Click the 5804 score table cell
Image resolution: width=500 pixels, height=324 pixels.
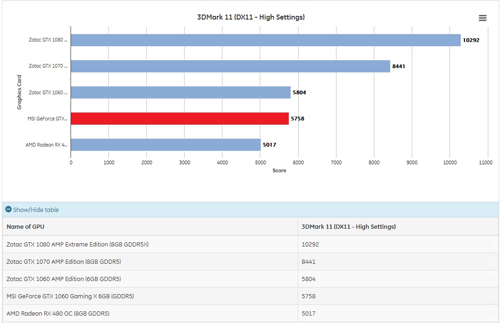tap(398, 279)
